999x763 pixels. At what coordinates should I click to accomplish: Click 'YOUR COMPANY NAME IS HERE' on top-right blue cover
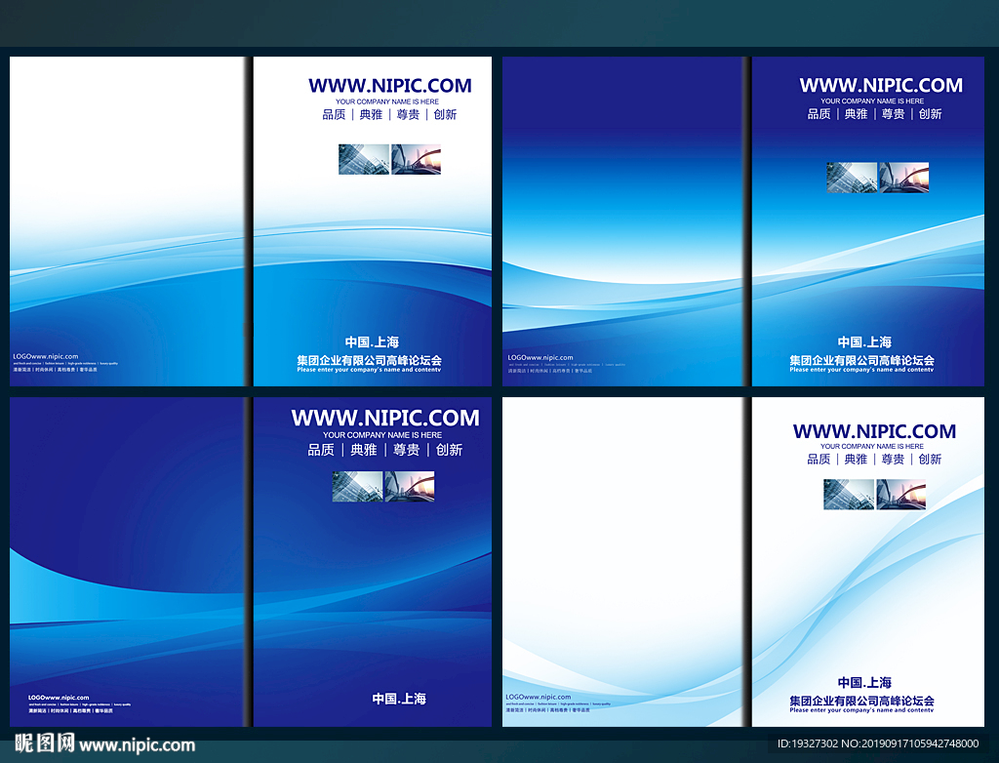872,100
